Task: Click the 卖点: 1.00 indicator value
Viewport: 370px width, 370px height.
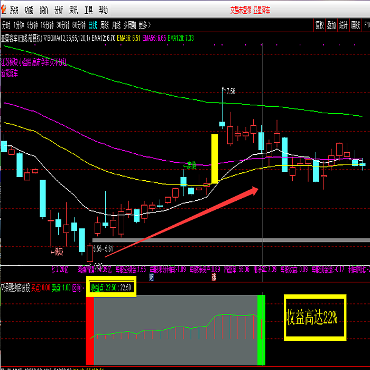Action: pyautogui.click(x=61, y=288)
